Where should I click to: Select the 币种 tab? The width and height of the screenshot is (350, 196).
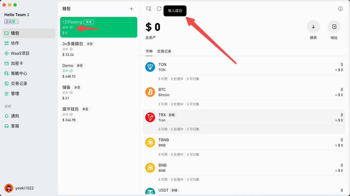pos(149,51)
